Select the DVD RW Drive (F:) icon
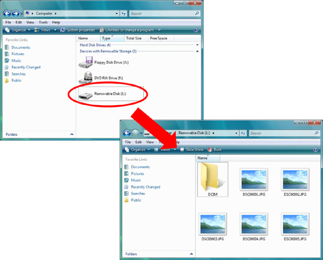Screen dimensions: 323x260 point(85,77)
